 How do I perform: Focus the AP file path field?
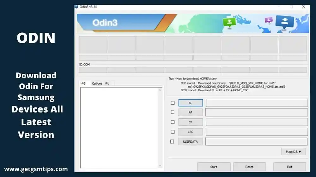pyautogui.click(x=257, y=112)
